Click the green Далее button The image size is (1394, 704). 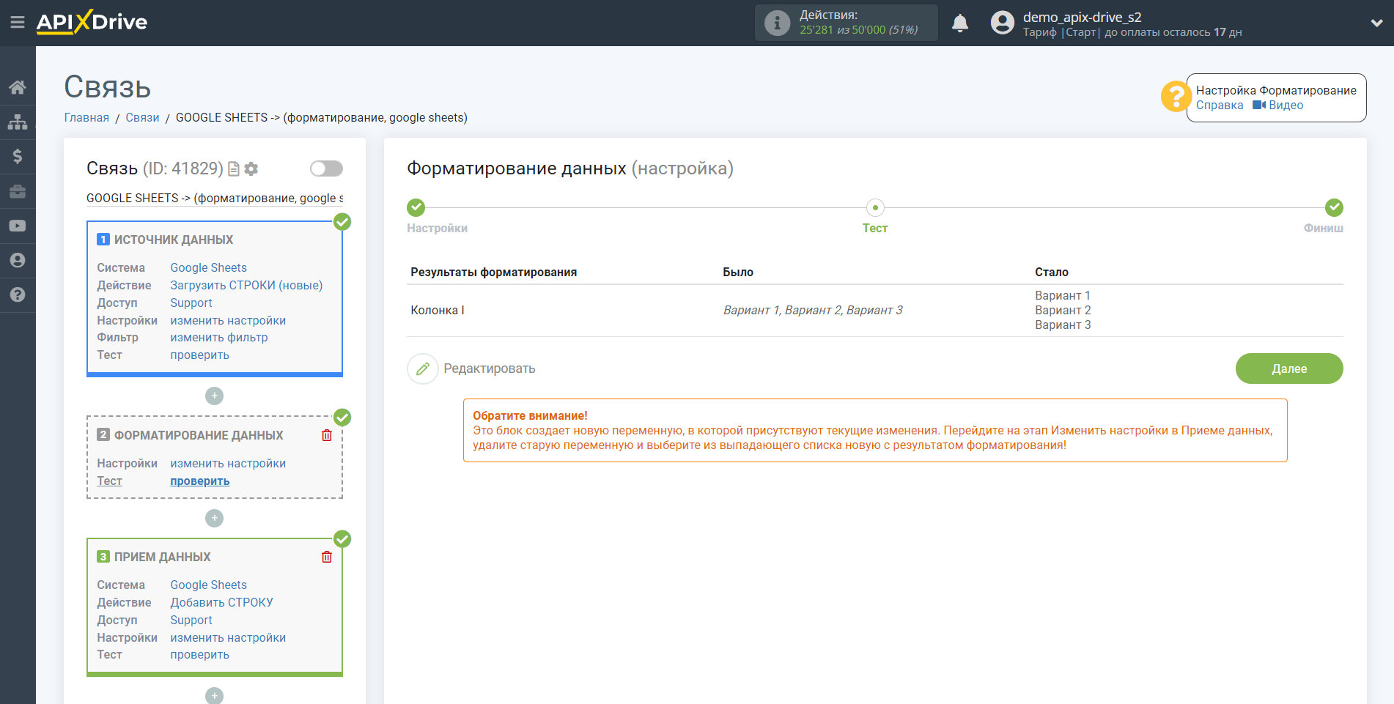1289,368
